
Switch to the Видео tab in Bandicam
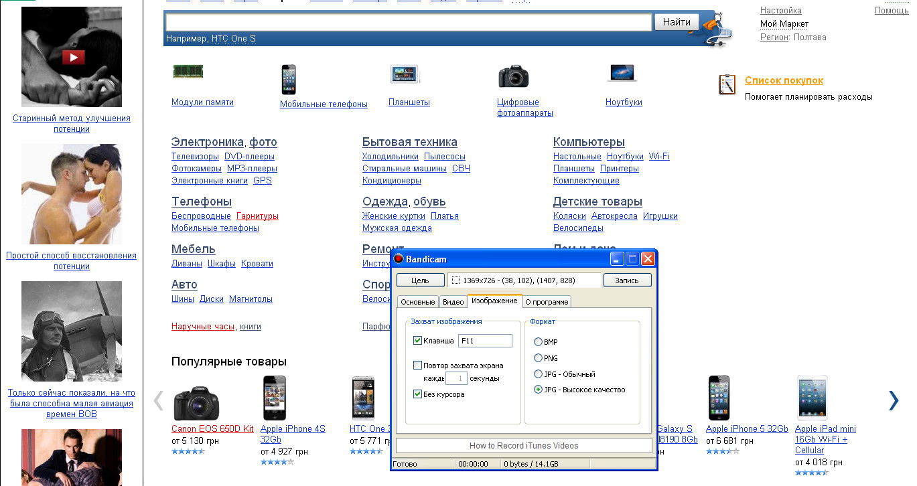pos(453,302)
